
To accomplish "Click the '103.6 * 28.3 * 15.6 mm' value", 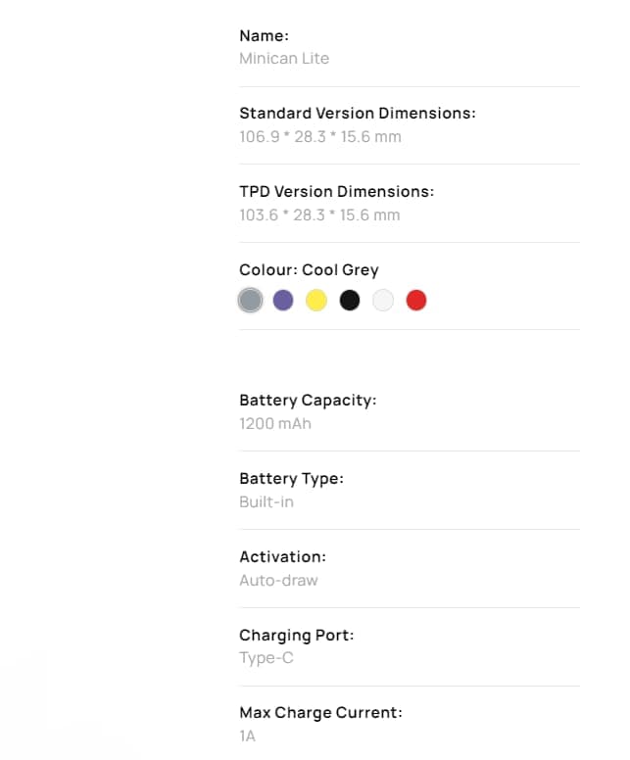I will [x=319, y=215].
